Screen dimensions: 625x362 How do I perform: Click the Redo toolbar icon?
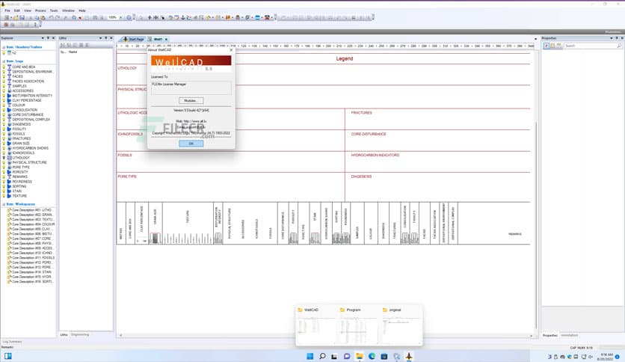[58, 17]
